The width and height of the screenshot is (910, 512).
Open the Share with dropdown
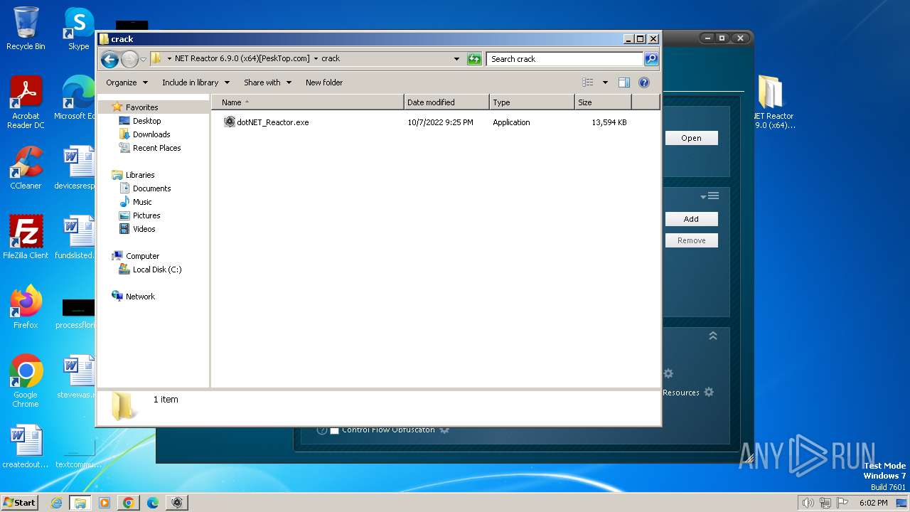click(x=267, y=82)
